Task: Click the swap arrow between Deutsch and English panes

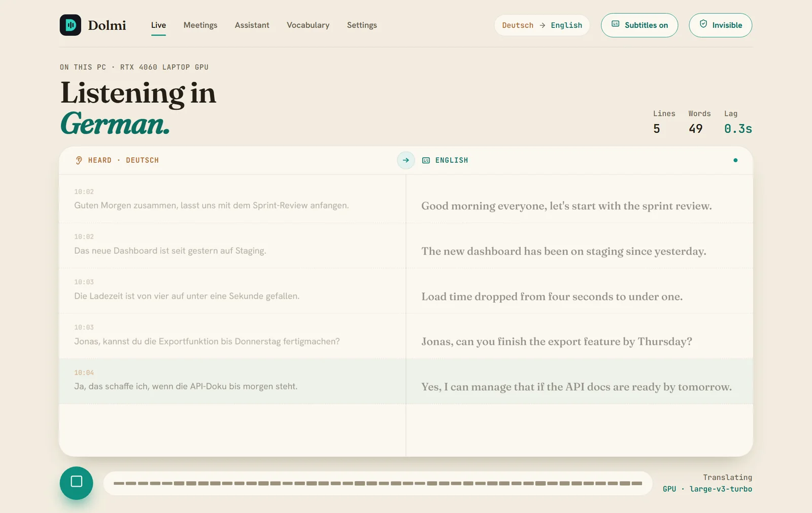Action: [405, 160]
